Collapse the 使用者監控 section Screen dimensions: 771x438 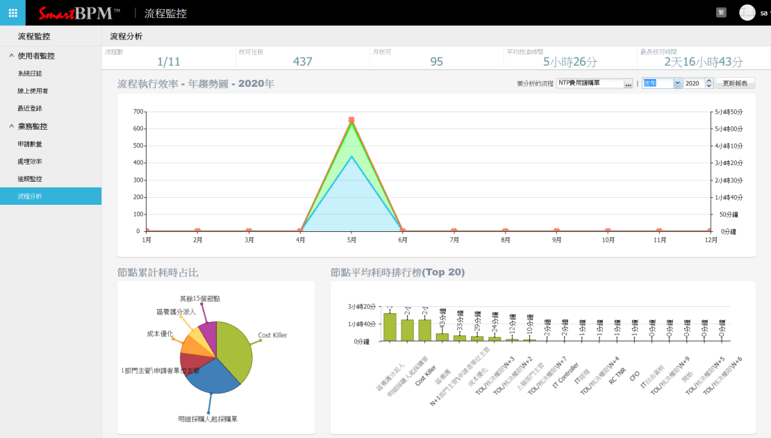[x=11, y=56]
